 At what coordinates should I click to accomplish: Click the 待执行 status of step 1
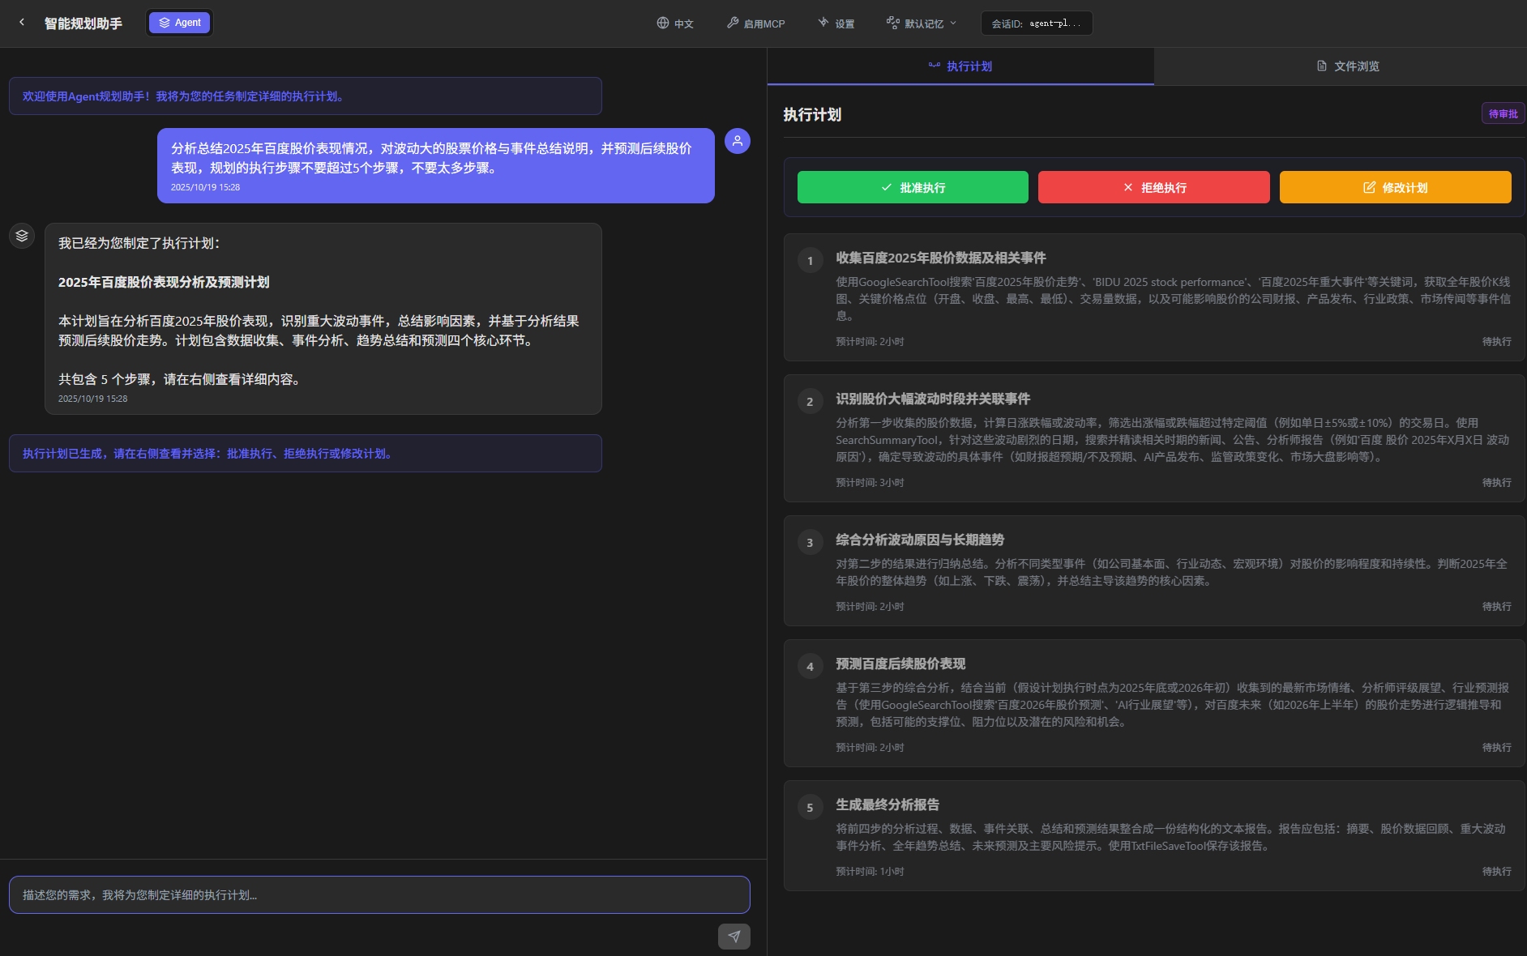[1496, 342]
